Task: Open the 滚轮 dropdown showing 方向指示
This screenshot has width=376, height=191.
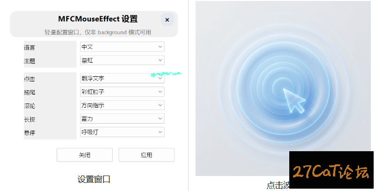Action: click(122, 105)
